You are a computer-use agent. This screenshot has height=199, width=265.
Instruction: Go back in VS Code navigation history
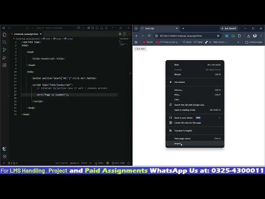[27, 28]
